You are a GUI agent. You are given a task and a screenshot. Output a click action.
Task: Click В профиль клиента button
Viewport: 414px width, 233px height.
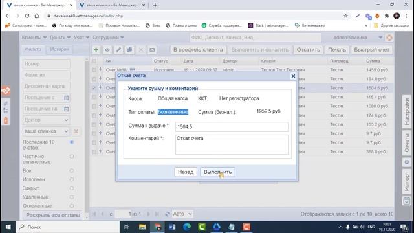(198, 50)
